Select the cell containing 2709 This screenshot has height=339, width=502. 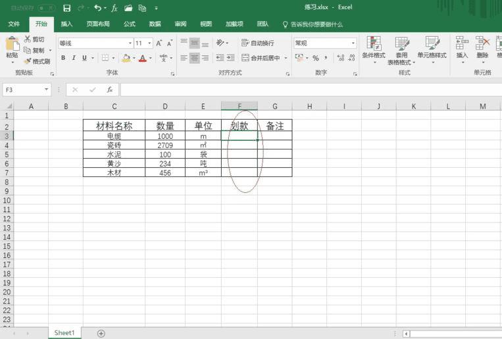165,145
